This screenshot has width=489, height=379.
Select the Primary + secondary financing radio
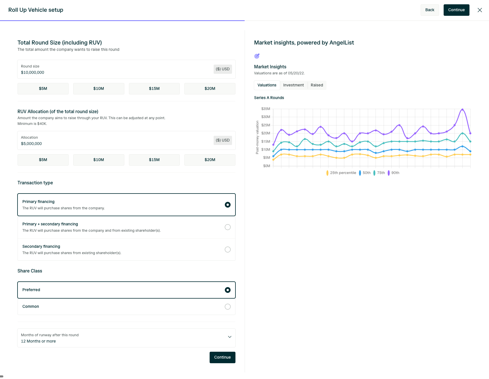228,227
